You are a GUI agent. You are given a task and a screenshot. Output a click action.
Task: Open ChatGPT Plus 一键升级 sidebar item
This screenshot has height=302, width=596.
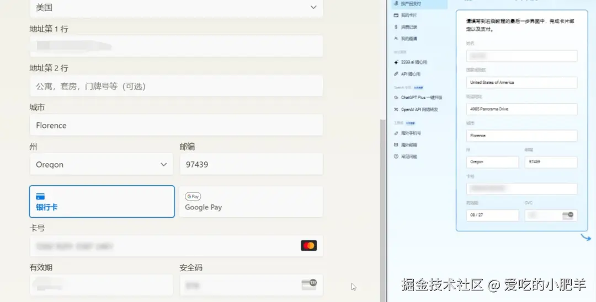(x=418, y=98)
